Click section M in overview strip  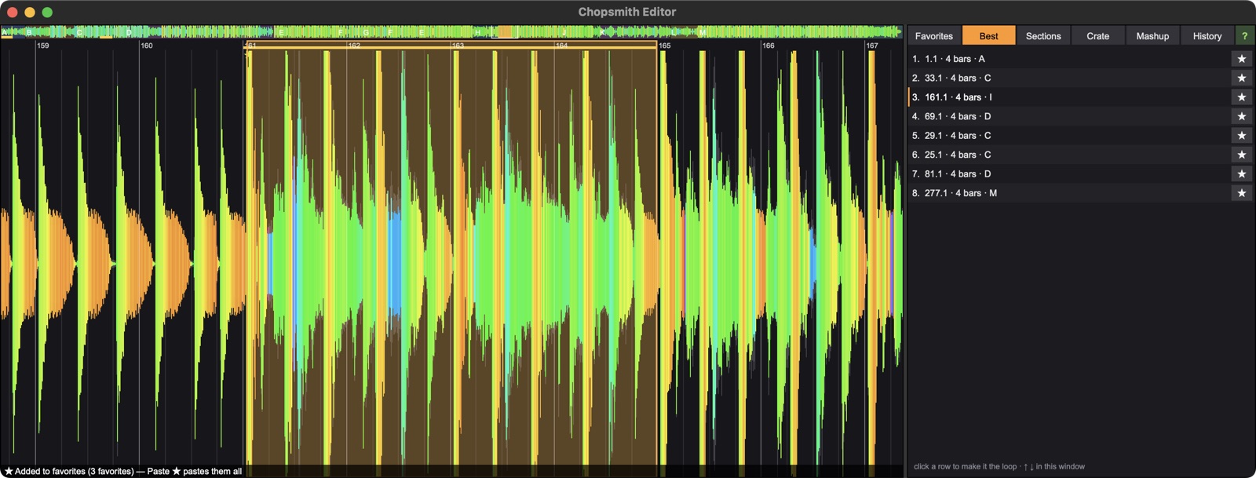coord(703,32)
